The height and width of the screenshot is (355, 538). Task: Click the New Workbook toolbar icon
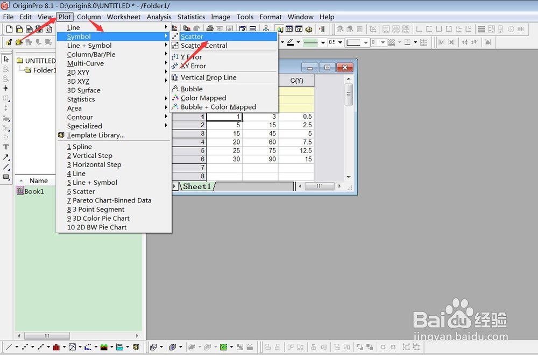pyautogui.click(x=29, y=29)
